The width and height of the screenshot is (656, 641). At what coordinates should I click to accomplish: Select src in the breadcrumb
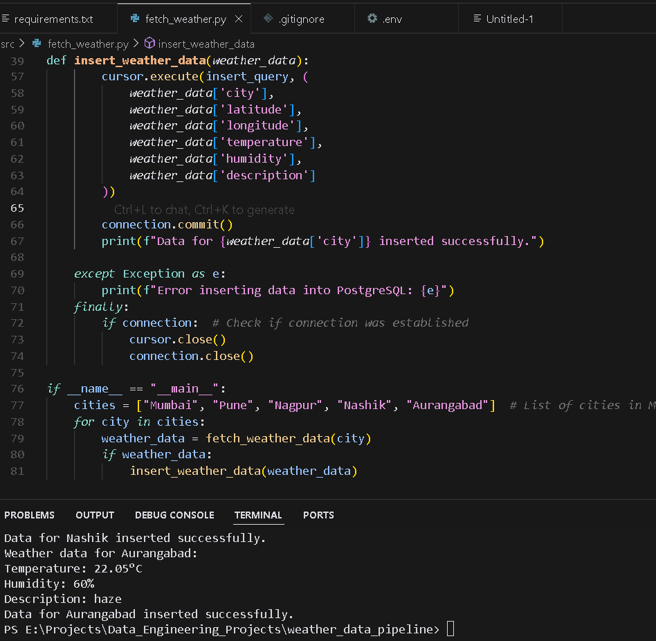coord(8,44)
